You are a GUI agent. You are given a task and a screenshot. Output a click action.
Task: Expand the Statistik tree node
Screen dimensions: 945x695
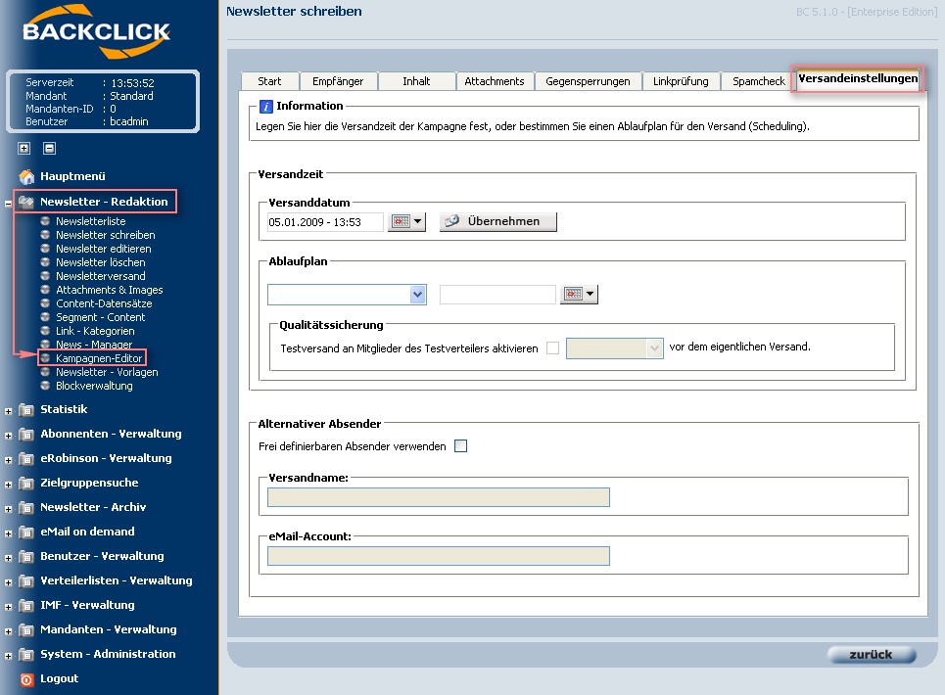pyautogui.click(x=9, y=412)
